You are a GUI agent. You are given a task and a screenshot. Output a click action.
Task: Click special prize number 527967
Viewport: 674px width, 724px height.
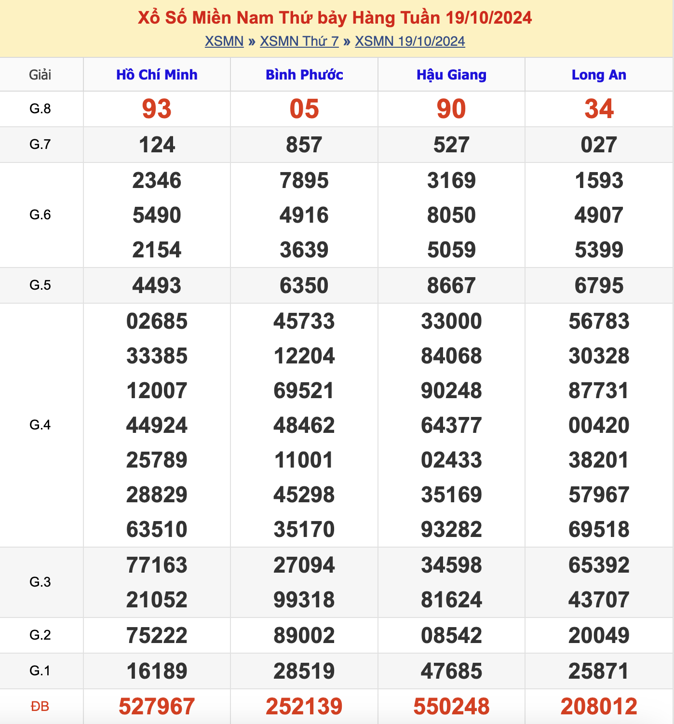coord(157,707)
